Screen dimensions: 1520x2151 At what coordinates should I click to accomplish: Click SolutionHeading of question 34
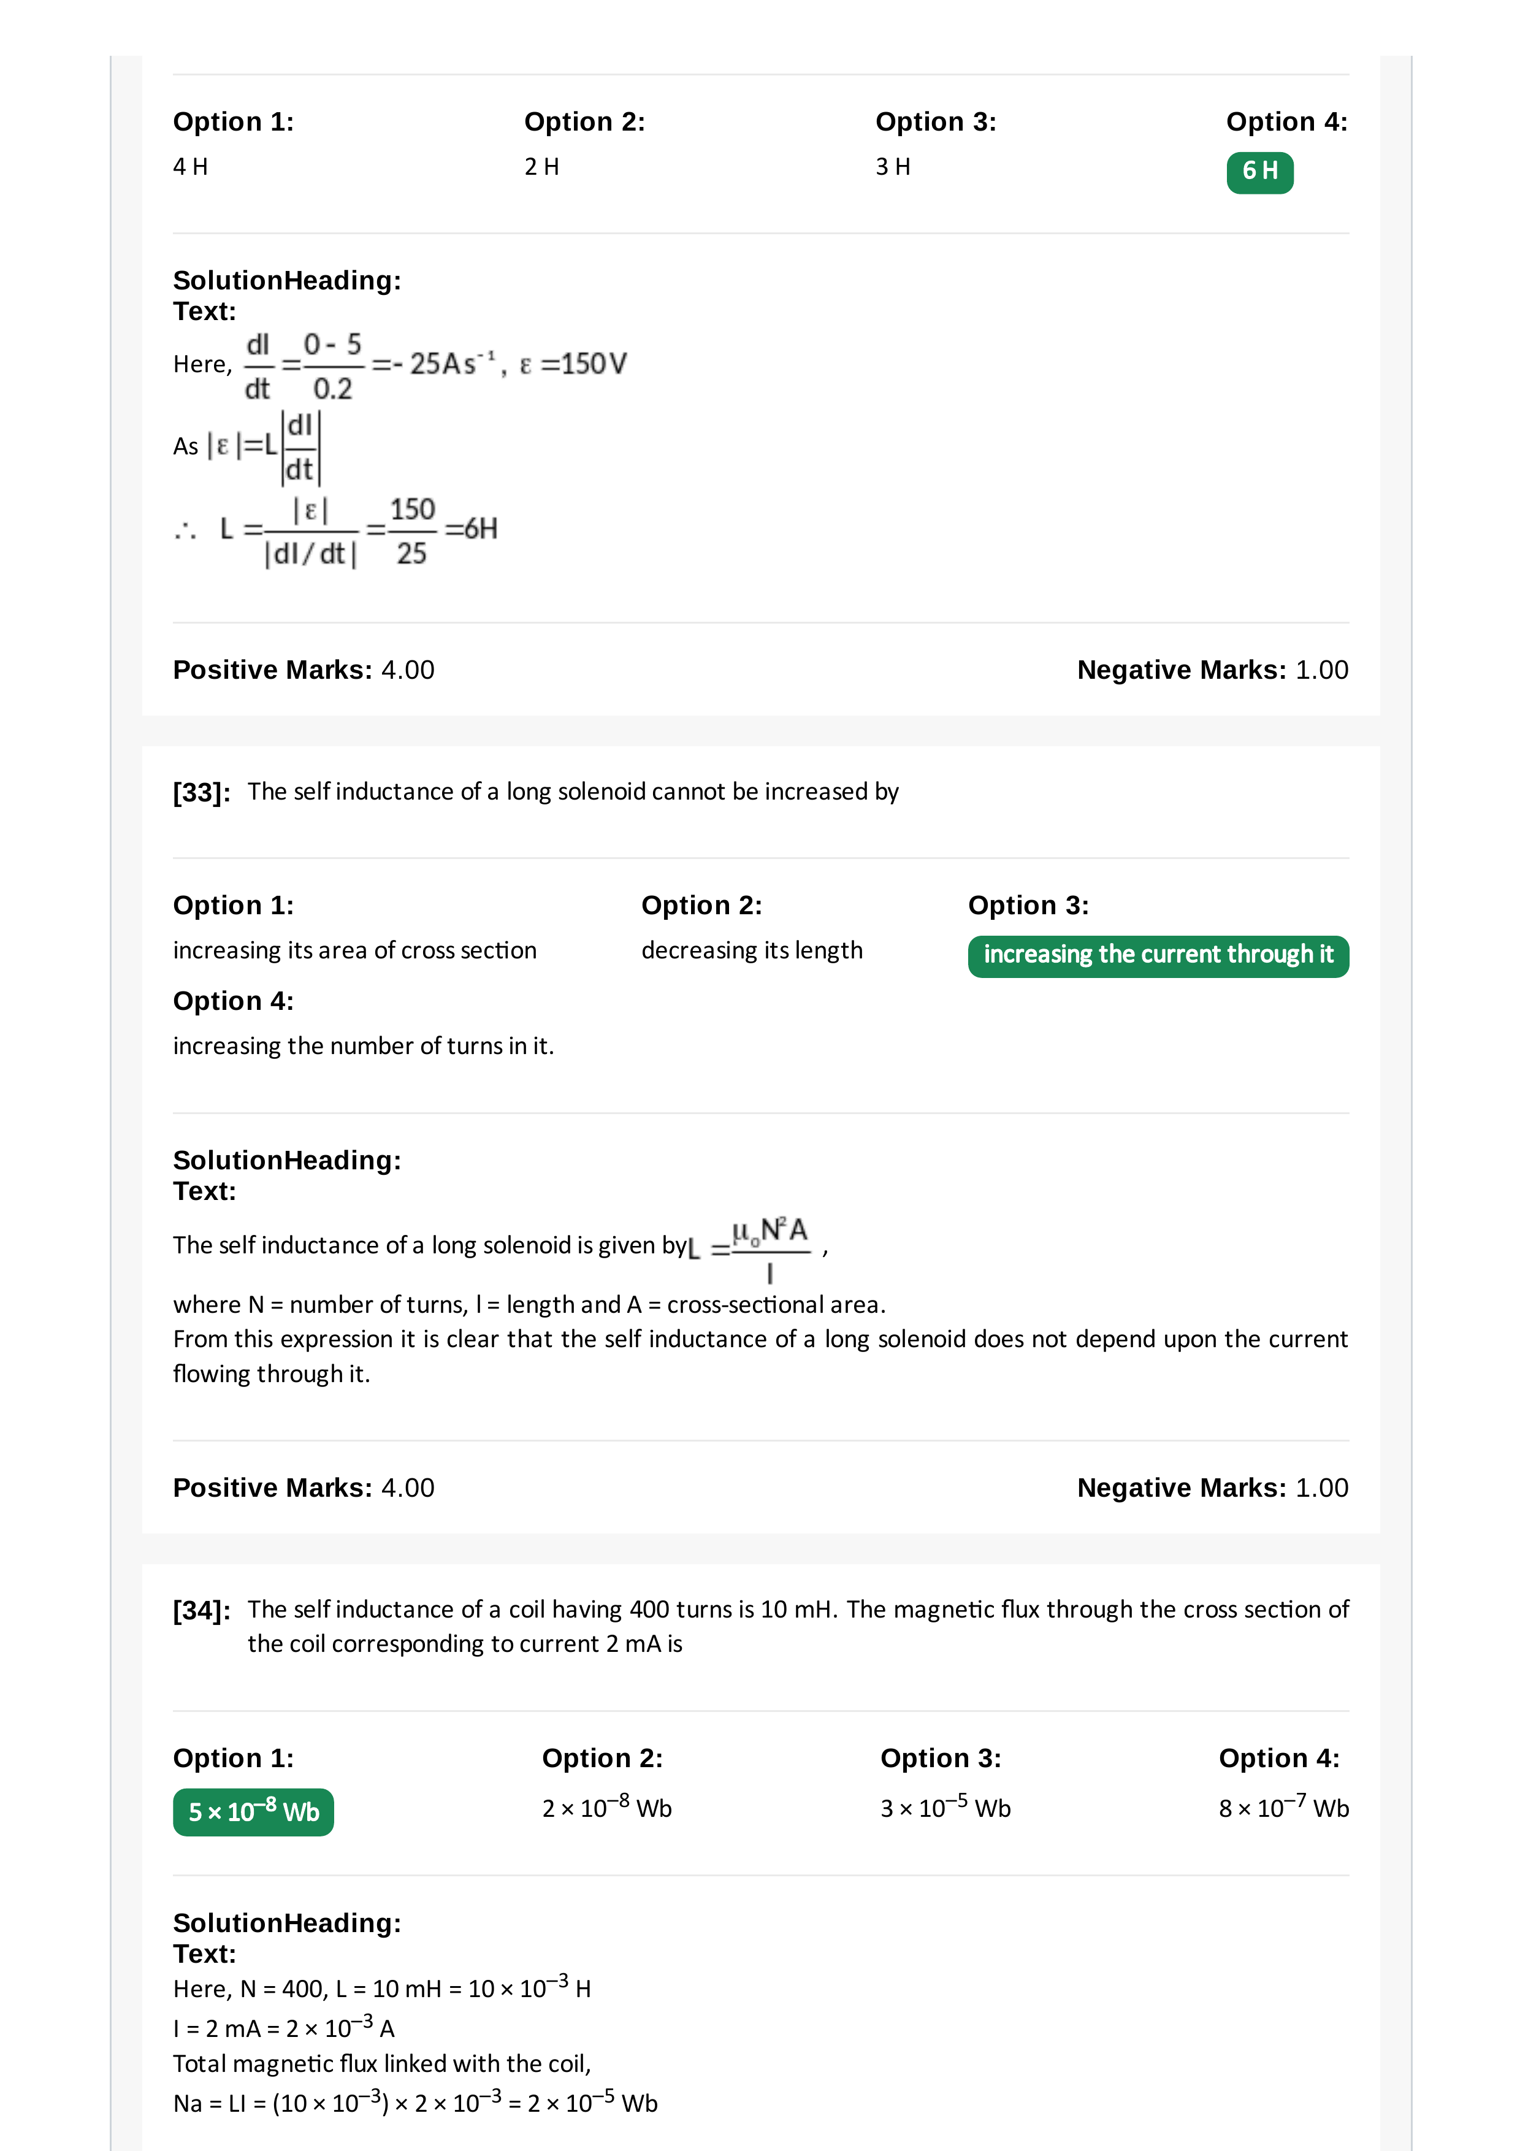click(x=286, y=1922)
